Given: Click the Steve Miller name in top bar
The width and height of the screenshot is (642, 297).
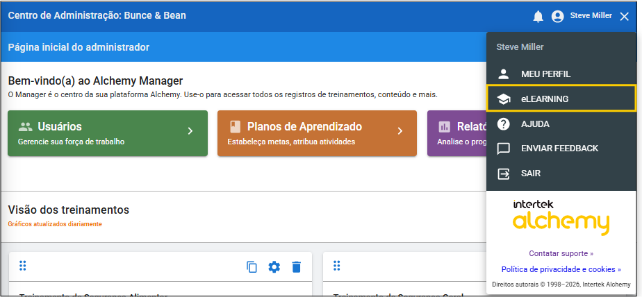Looking at the screenshot, I should [x=591, y=16].
